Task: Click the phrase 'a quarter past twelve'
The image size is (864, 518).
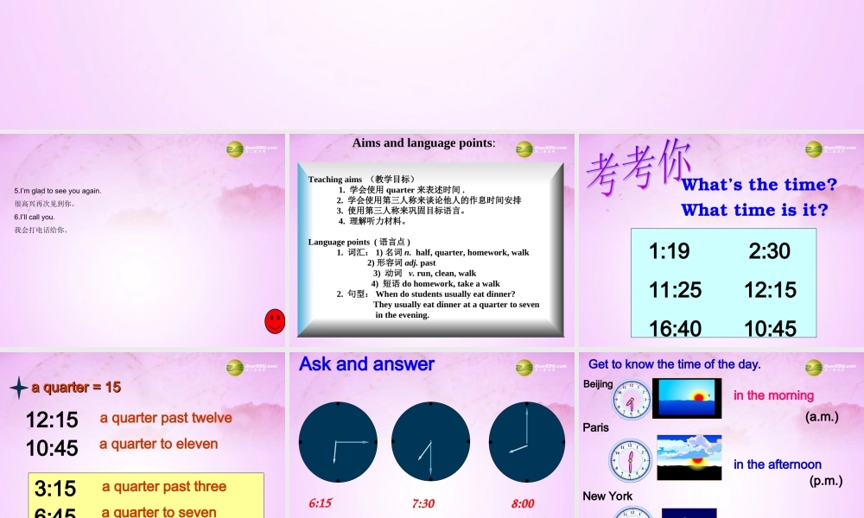Action: pyautogui.click(x=166, y=418)
